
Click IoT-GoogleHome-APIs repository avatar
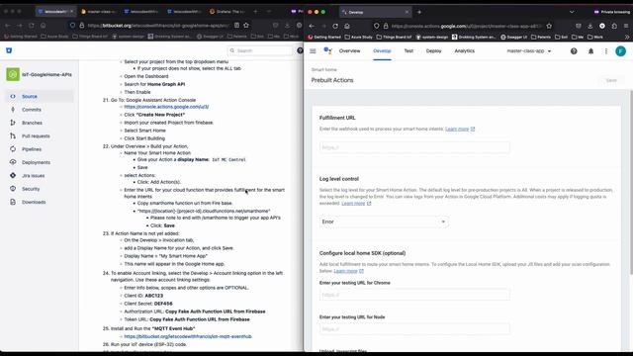point(13,75)
